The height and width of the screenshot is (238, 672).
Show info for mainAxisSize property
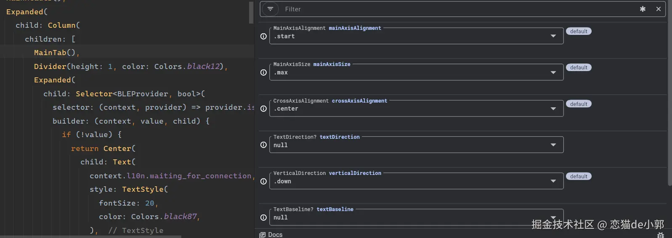pyautogui.click(x=263, y=72)
